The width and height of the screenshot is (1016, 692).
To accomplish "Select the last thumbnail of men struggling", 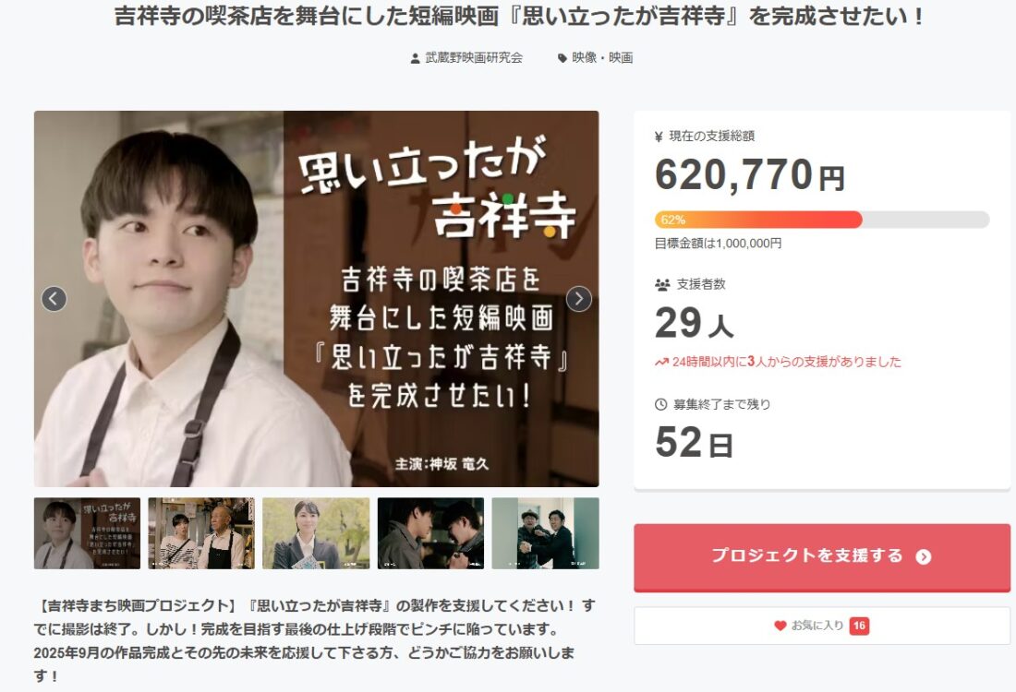I will pyautogui.click(x=546, y=533).
